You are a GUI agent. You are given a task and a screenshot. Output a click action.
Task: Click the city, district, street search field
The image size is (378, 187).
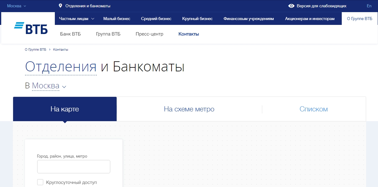point(73,167)
